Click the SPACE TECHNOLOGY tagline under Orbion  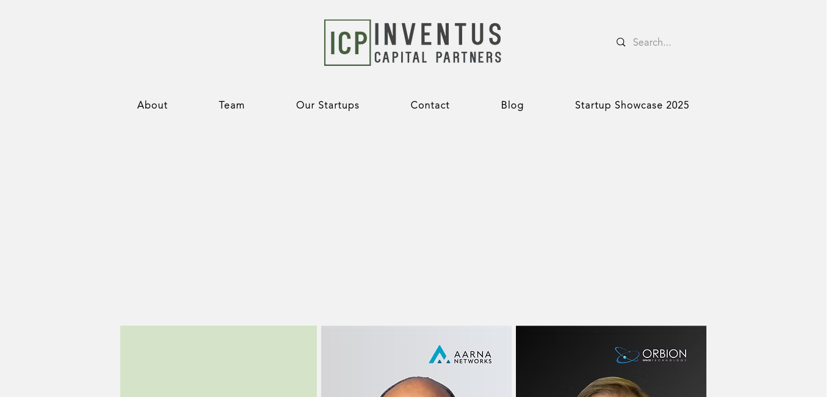tap(664, 360)
